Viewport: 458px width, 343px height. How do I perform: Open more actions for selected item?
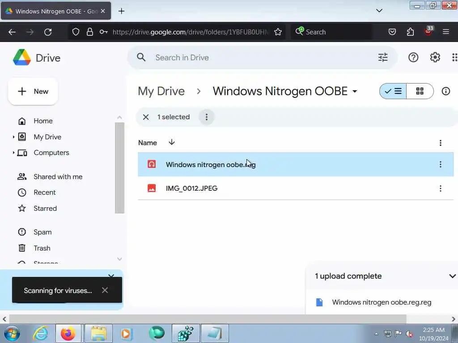207,117
